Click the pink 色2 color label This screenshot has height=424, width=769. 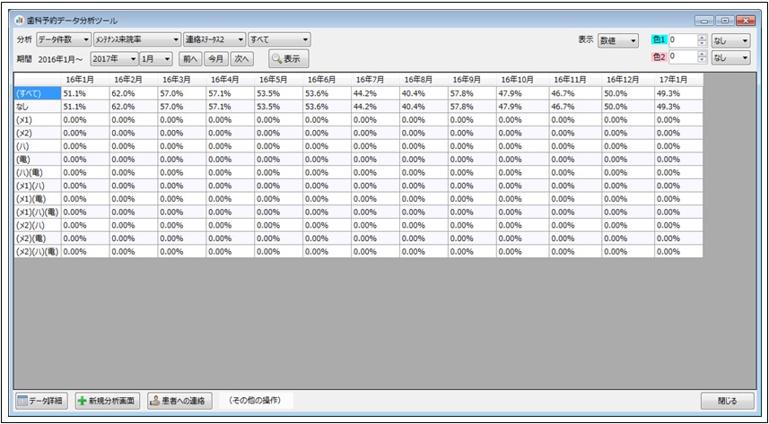[x=660, y=56]
